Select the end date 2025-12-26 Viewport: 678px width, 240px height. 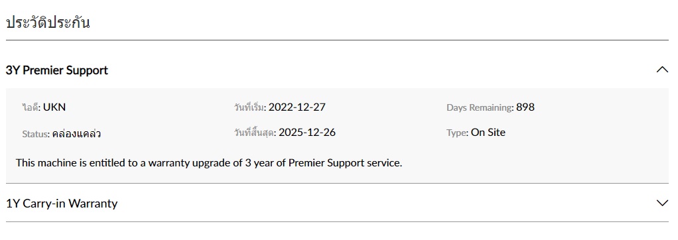pyautogui.click(x=307, y=133)
